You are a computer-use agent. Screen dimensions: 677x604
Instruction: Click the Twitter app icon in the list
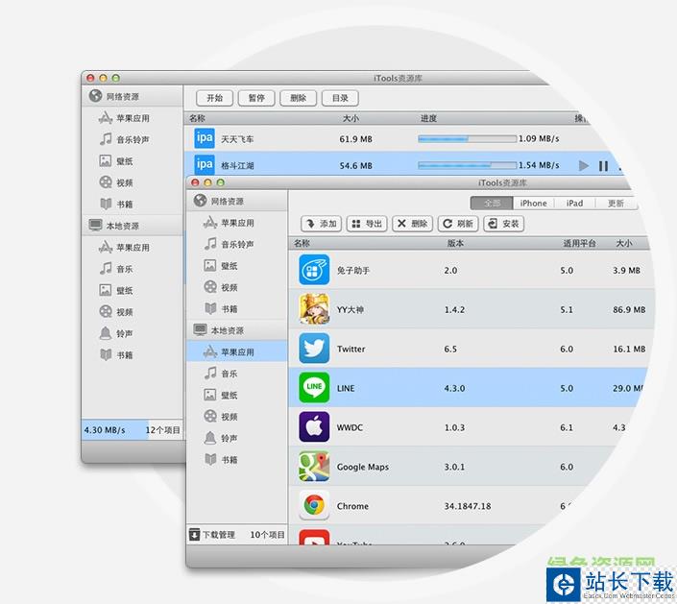coord(314,349)
